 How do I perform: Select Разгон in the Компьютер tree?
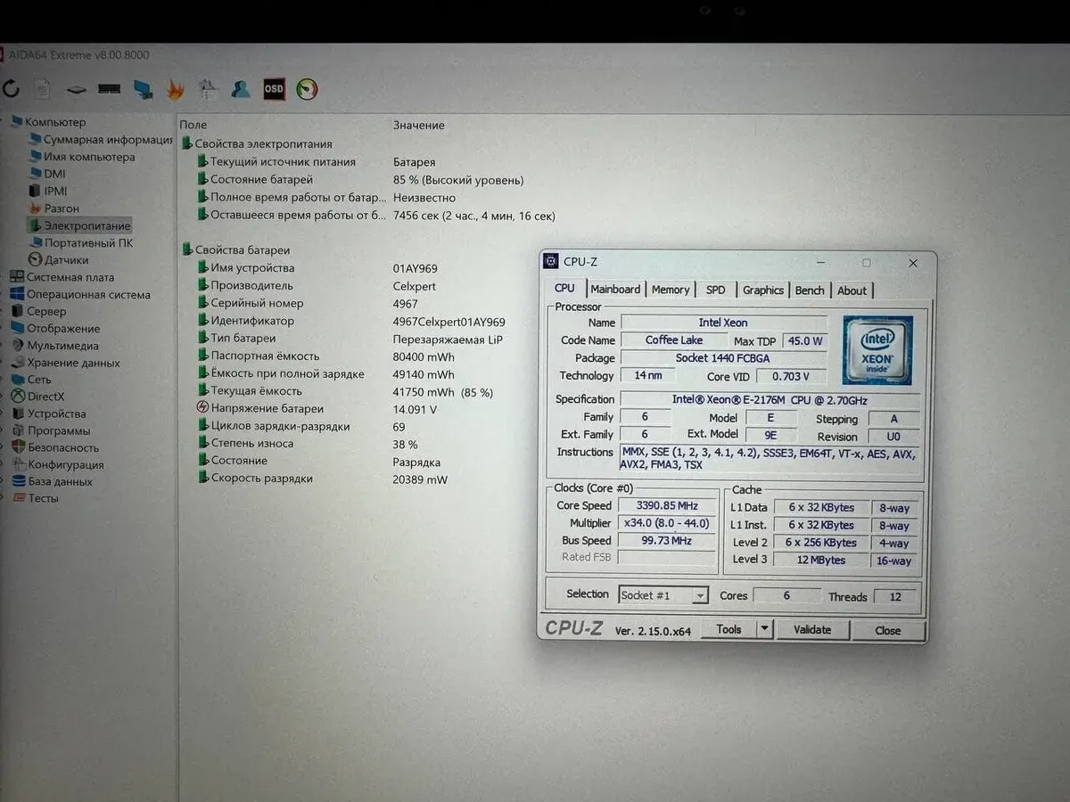pos(62,209)
